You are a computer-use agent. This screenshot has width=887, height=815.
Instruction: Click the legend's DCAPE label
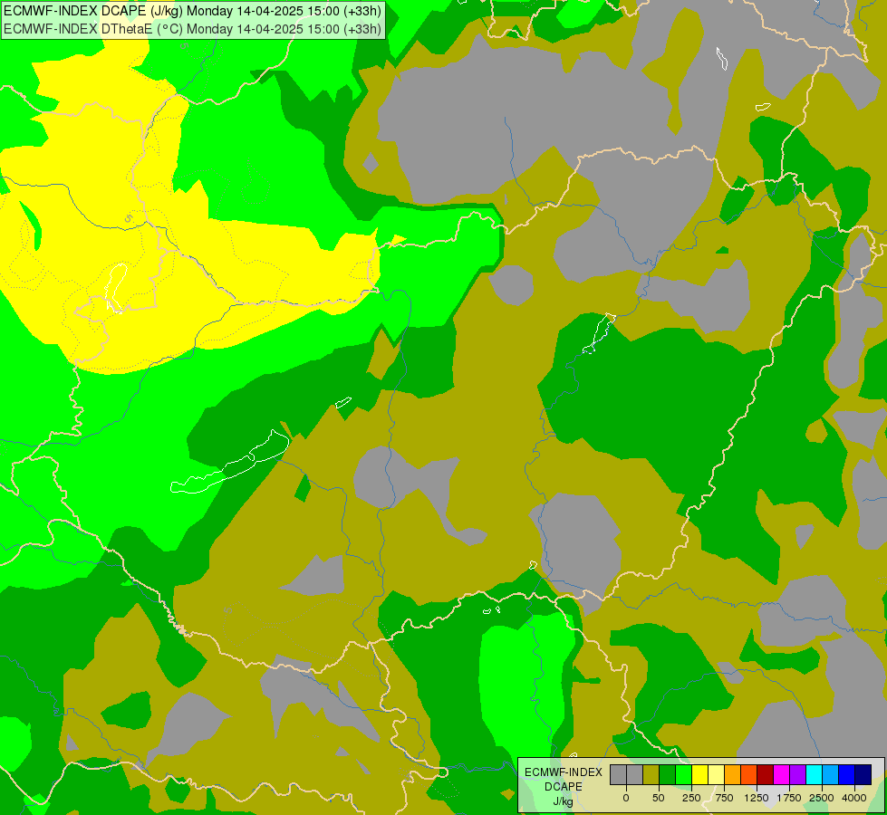tap(564, 787)
